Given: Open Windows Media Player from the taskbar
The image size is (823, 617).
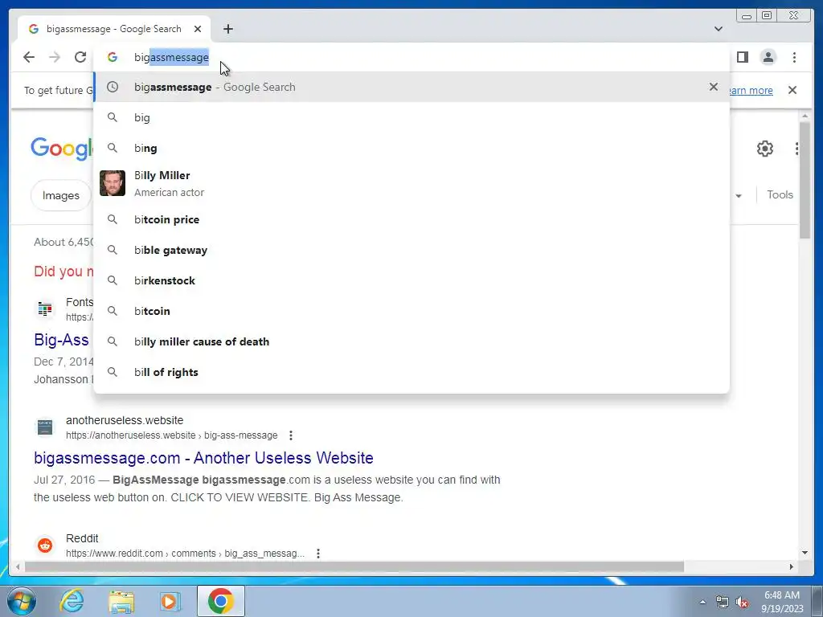Looking at the screenshot, I should (170, 601).
